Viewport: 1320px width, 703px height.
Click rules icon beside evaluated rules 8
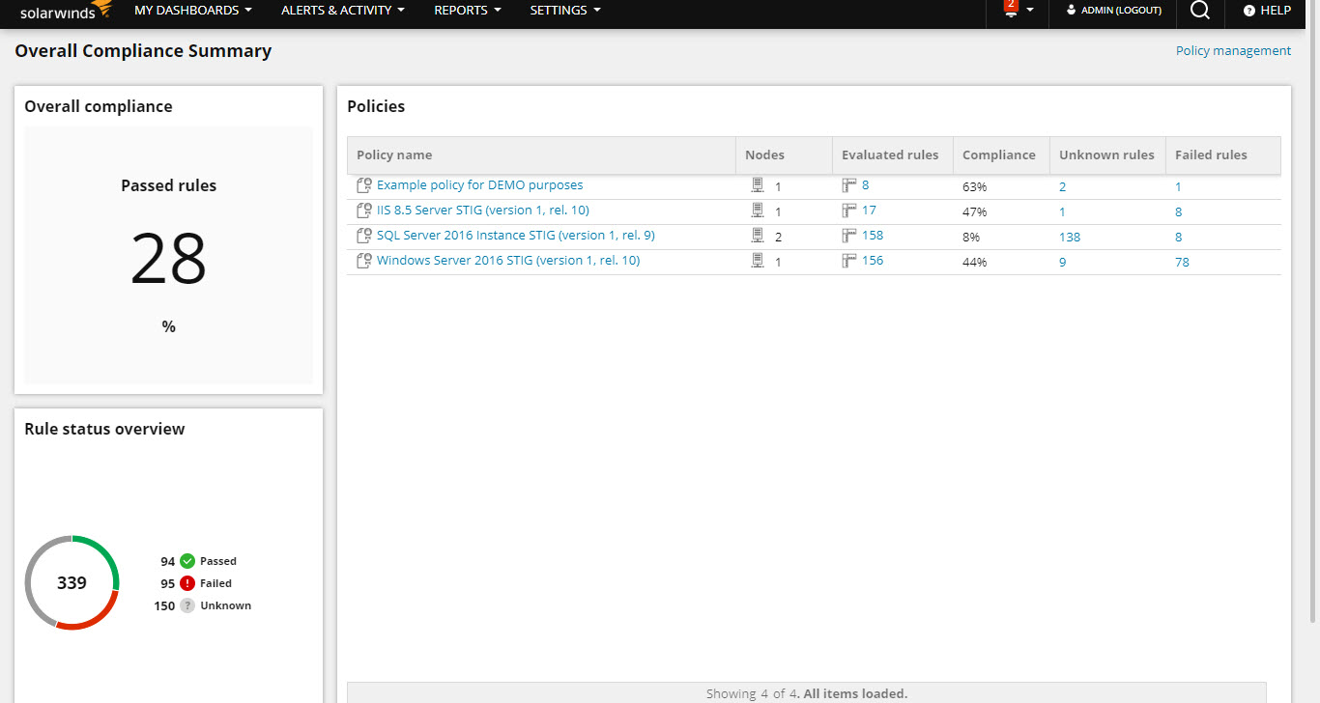pos(849,185)
